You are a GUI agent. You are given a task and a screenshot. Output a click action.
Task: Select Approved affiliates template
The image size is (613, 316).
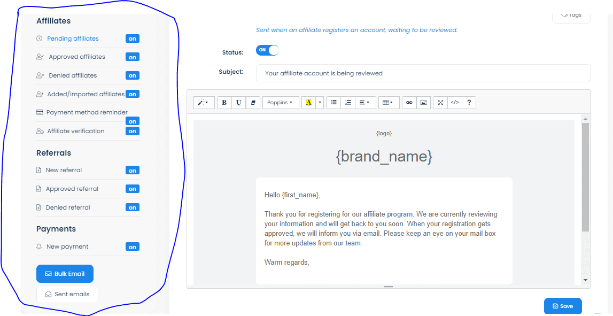[x=77, y=57]
